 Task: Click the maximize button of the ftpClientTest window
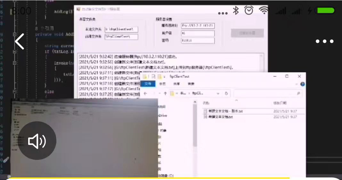pyautogui.click(x=287, y=76)
